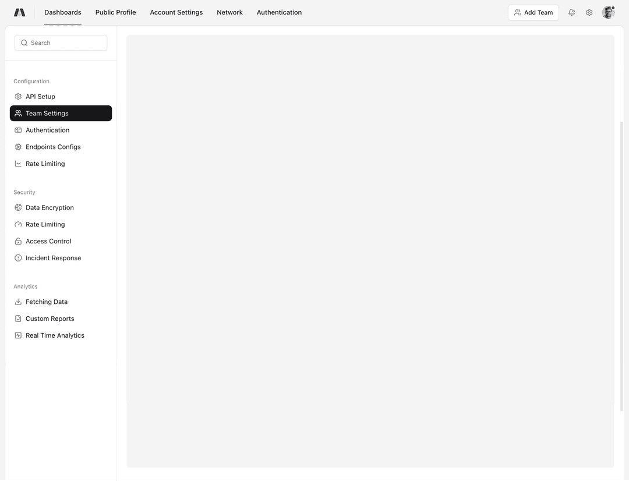The image size is (629, 481).
Task: Open the user avatar profile menu
Action: 608,12
